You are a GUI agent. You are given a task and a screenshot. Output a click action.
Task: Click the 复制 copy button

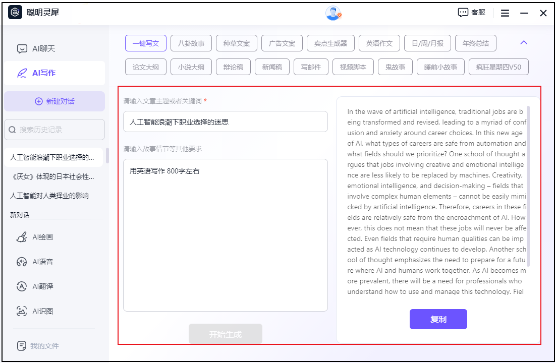click(438, 319)
